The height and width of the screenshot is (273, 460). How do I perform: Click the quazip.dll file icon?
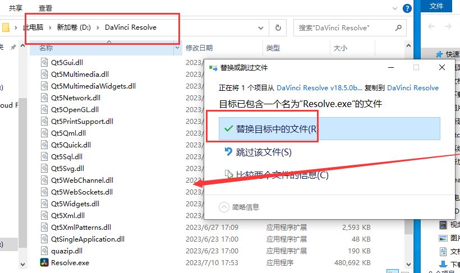[x=44, y=251]
